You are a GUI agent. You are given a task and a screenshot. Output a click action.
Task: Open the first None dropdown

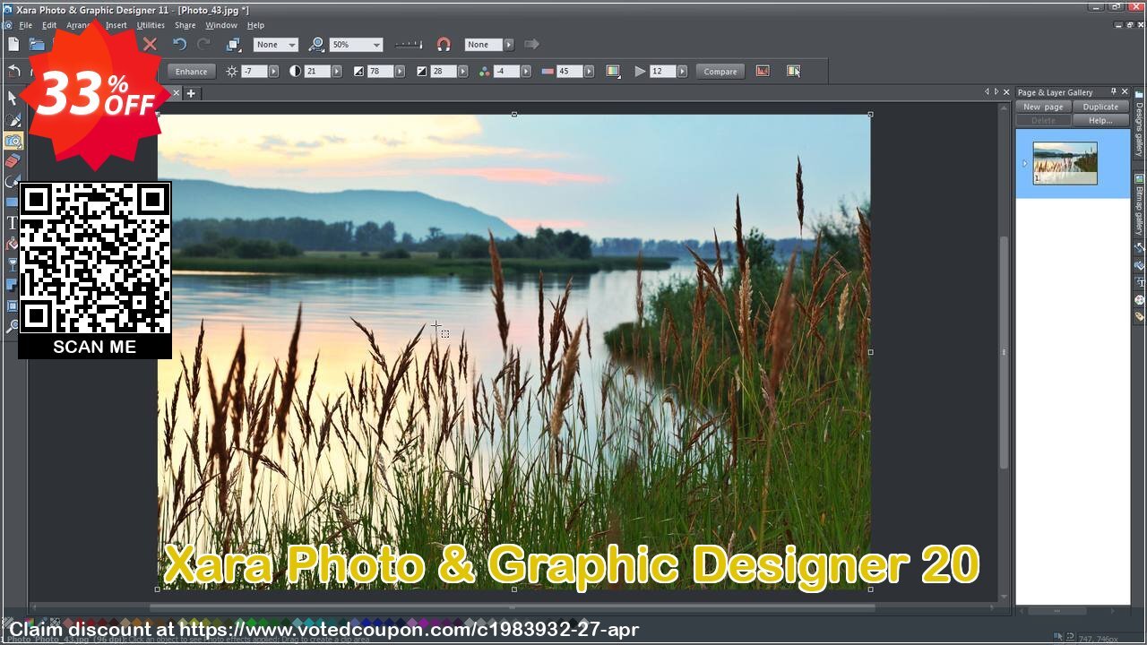pos(276,44)
